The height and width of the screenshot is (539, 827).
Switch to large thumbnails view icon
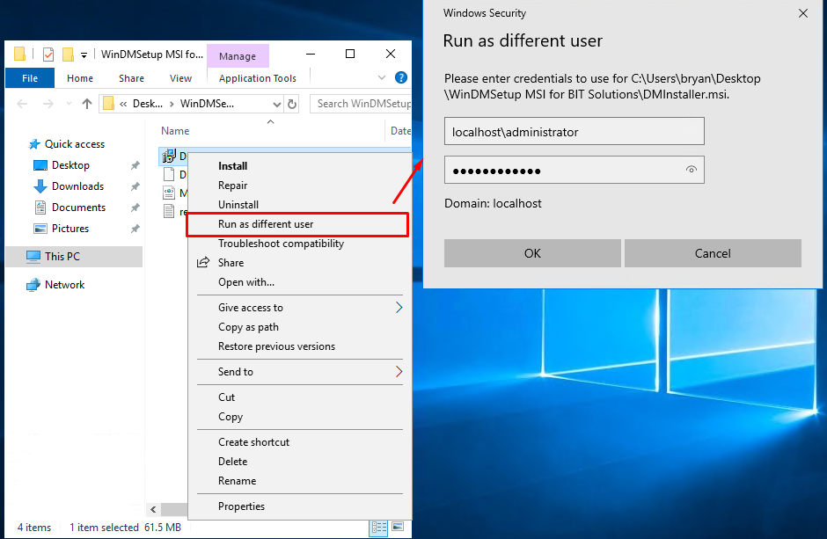pos(398,528)
